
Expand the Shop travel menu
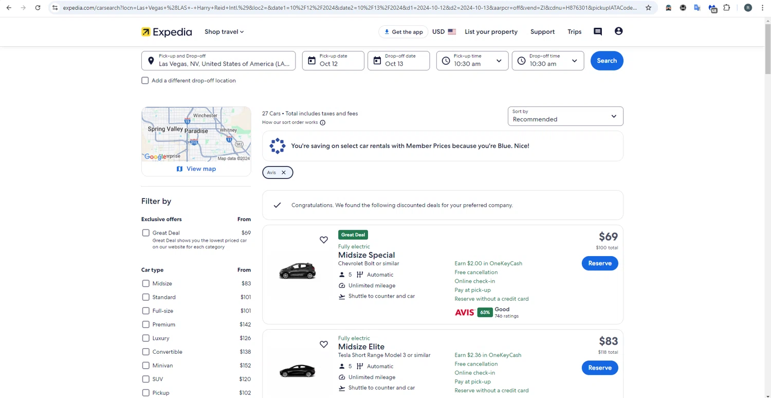coord(224,32)
